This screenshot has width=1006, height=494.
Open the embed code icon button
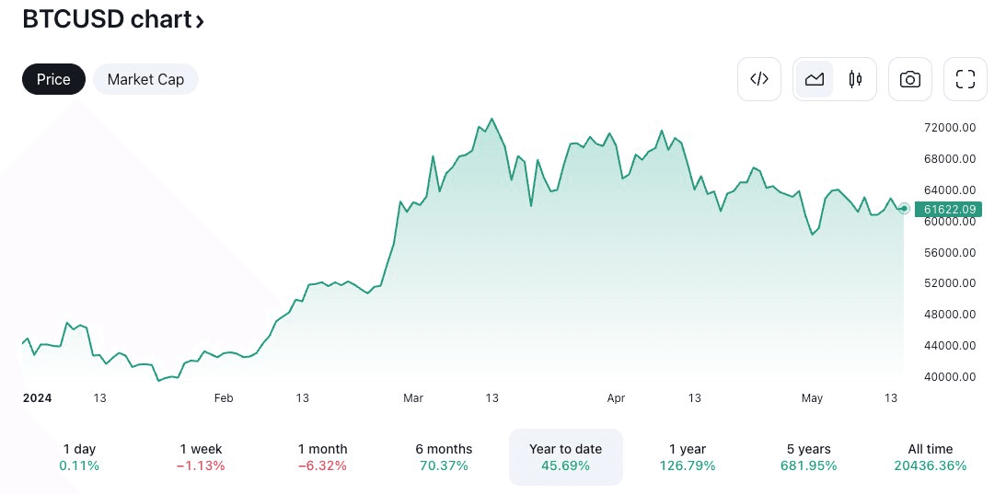pos(759,79)
